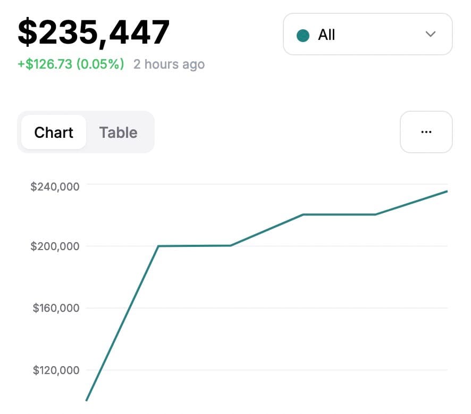Image resolution: width=471 pixels, height=414 pixels.
Task: Click the +$126.73 (0.05%) change text
Action: pos(71,64)
